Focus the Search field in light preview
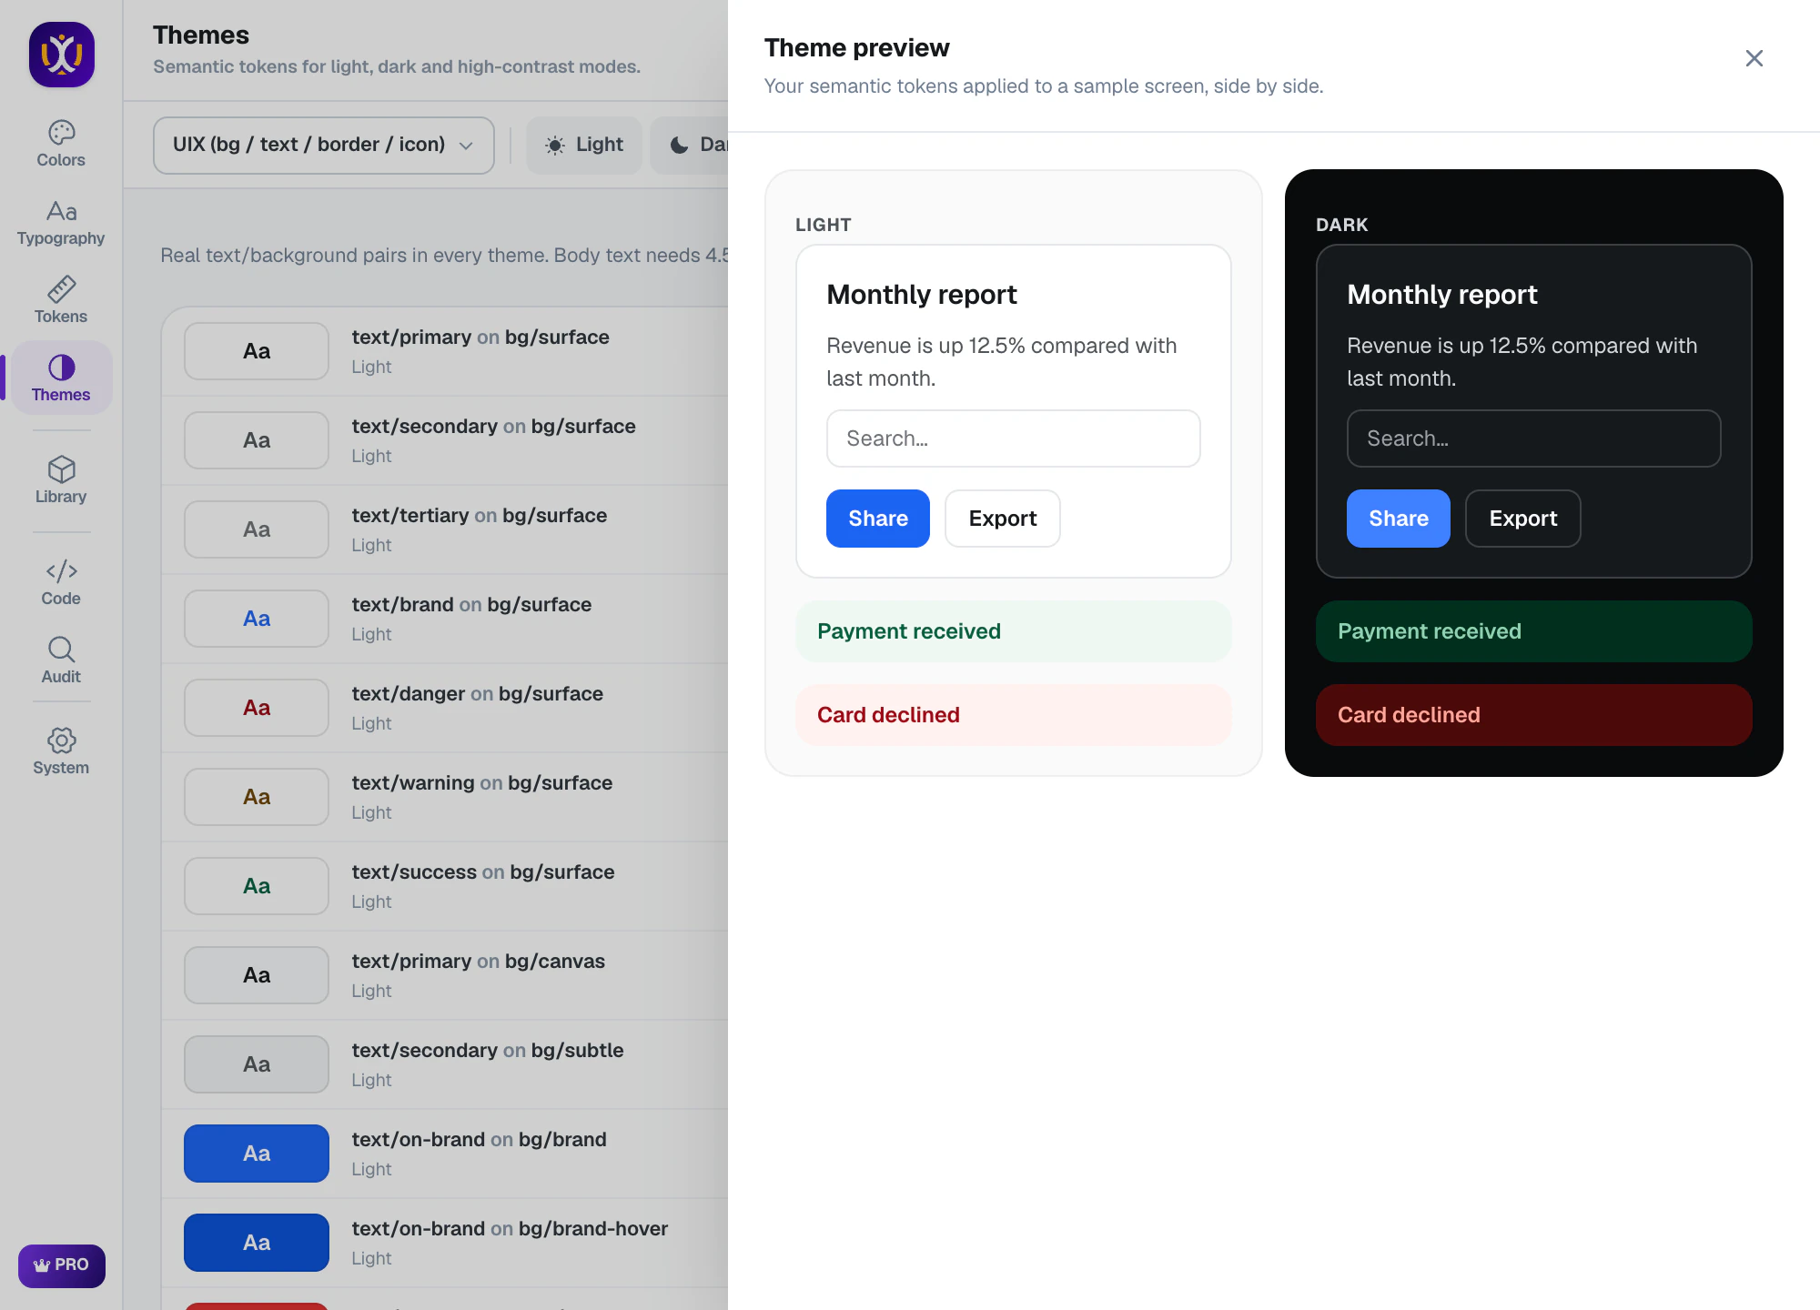 (x=1014, y=438)
